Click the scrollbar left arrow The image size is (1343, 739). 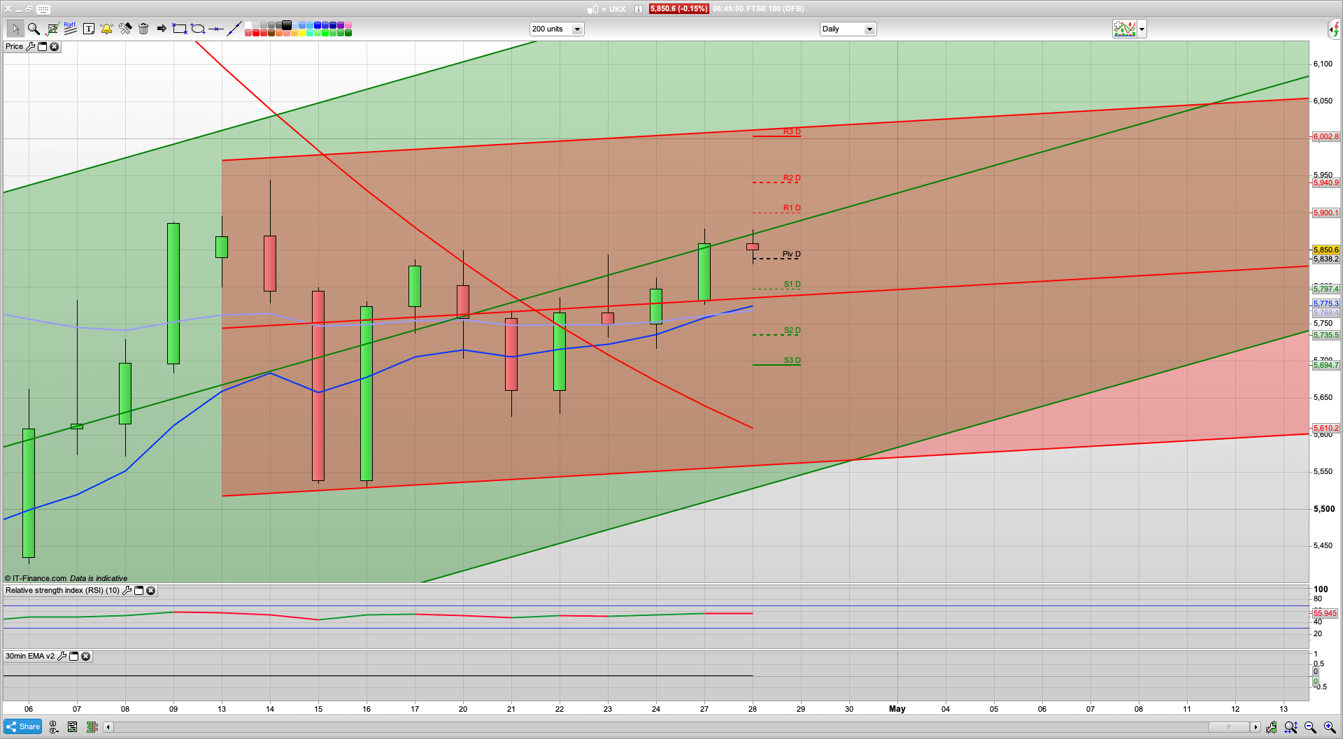(108, 727)
